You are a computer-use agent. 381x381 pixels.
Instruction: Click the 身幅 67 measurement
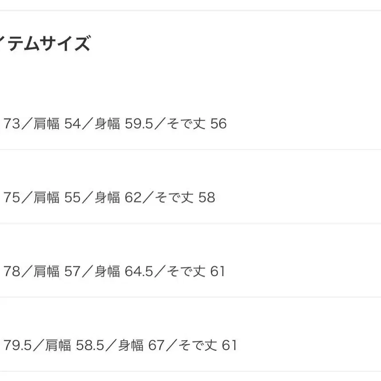tap(141, 345)
